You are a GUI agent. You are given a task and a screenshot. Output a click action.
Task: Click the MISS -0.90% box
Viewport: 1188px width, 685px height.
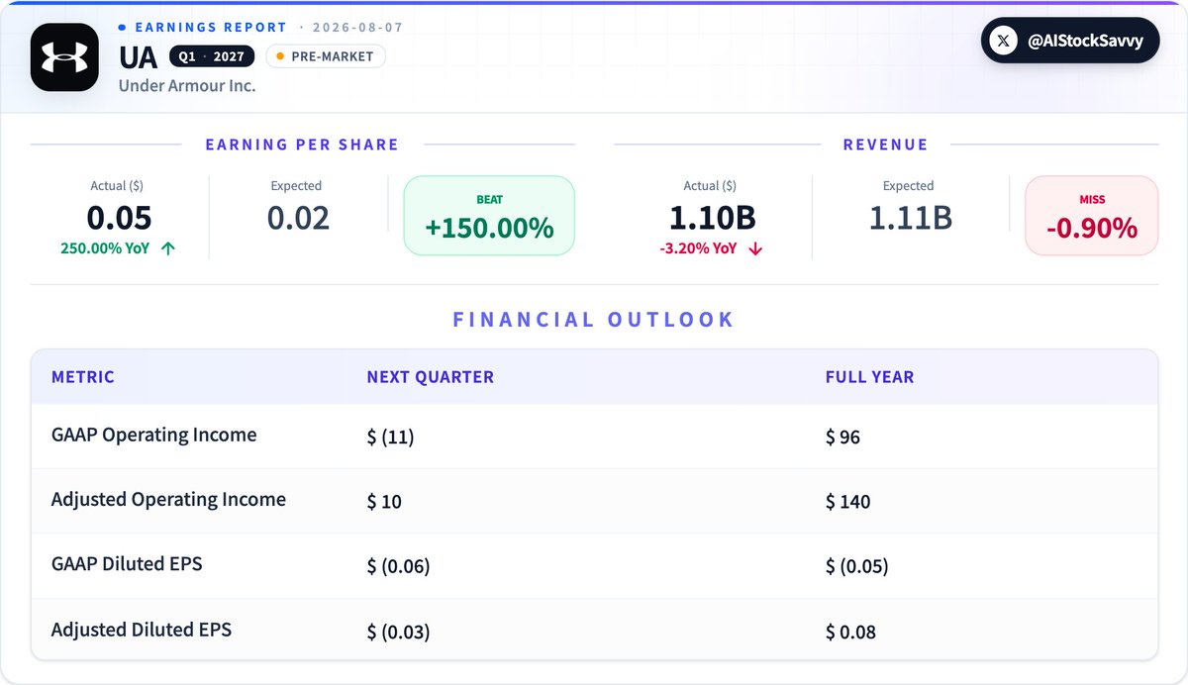[x=1091, y=216]
